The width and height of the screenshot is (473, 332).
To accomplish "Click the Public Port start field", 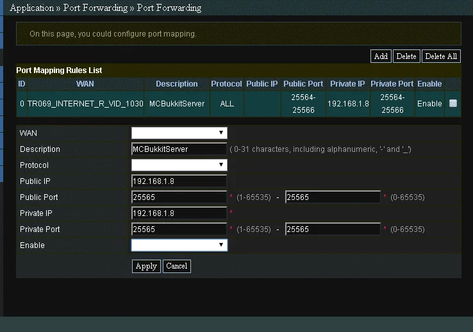I will pos(179,197).
